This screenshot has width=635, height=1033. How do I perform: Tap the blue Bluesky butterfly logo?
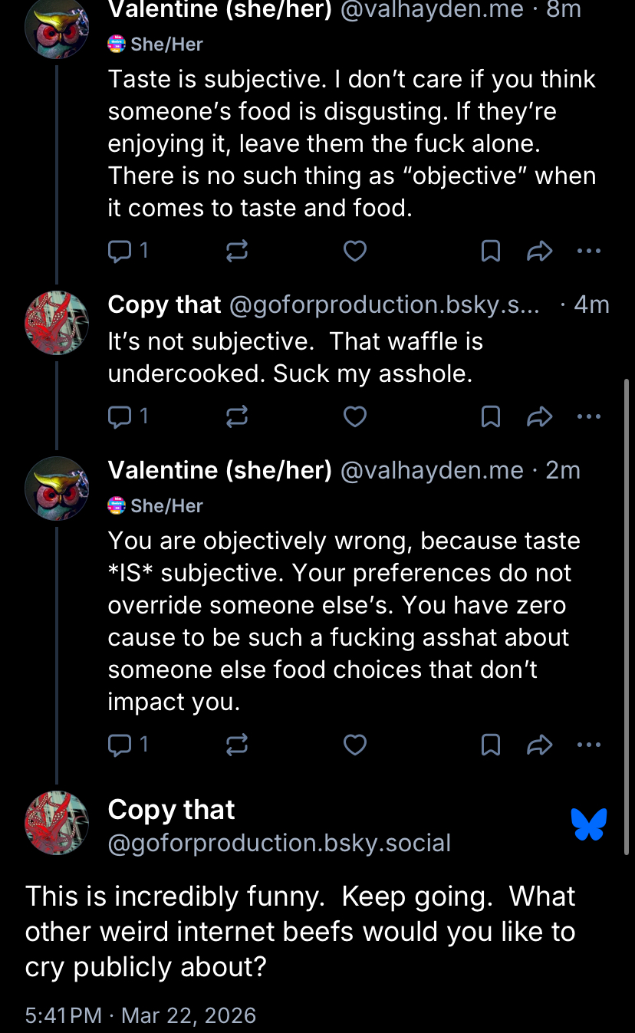[x=589, y=824]
